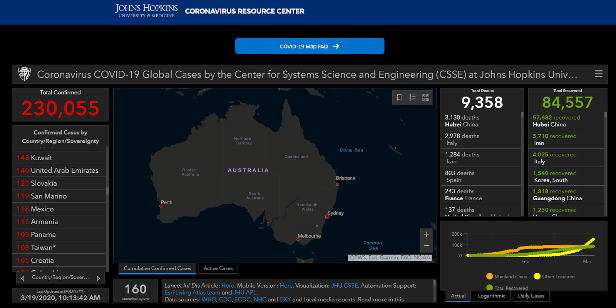Image resolution: width=616 pixels, height=308 pixels.
Task: Open the COVID-19 Map FAQ button
Action: 310,46
